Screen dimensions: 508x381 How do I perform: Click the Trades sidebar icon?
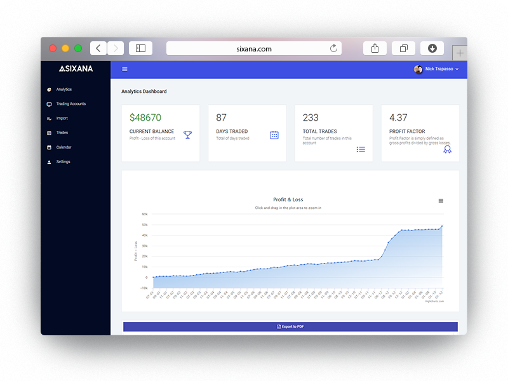pyautogui.click(x=50, y=133)
